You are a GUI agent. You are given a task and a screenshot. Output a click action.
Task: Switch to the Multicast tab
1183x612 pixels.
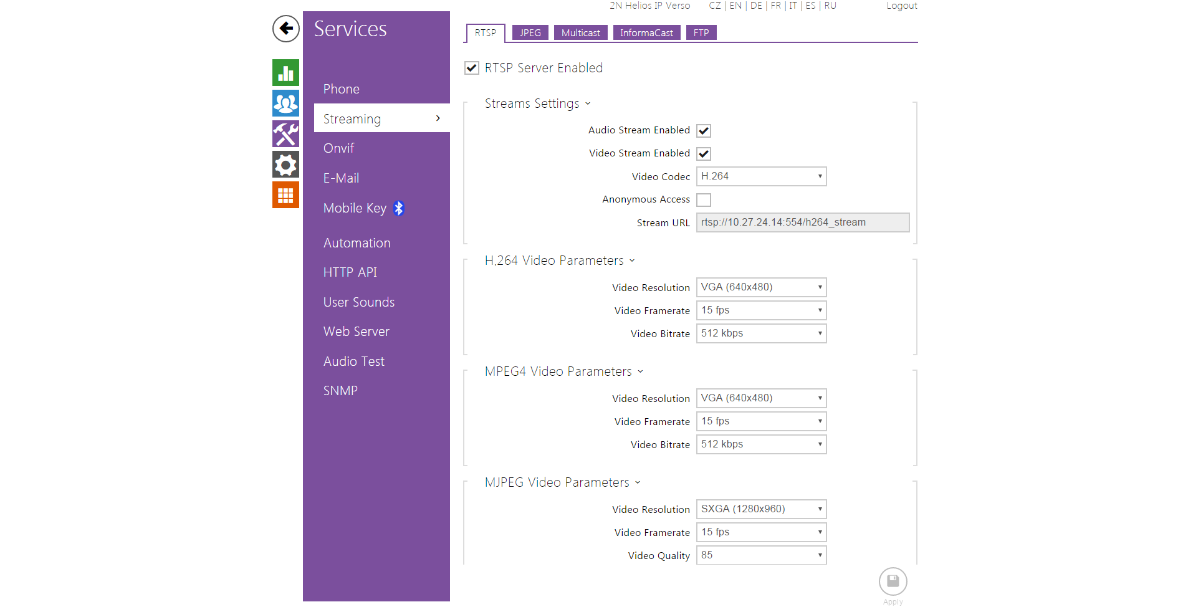coord(580,33)
